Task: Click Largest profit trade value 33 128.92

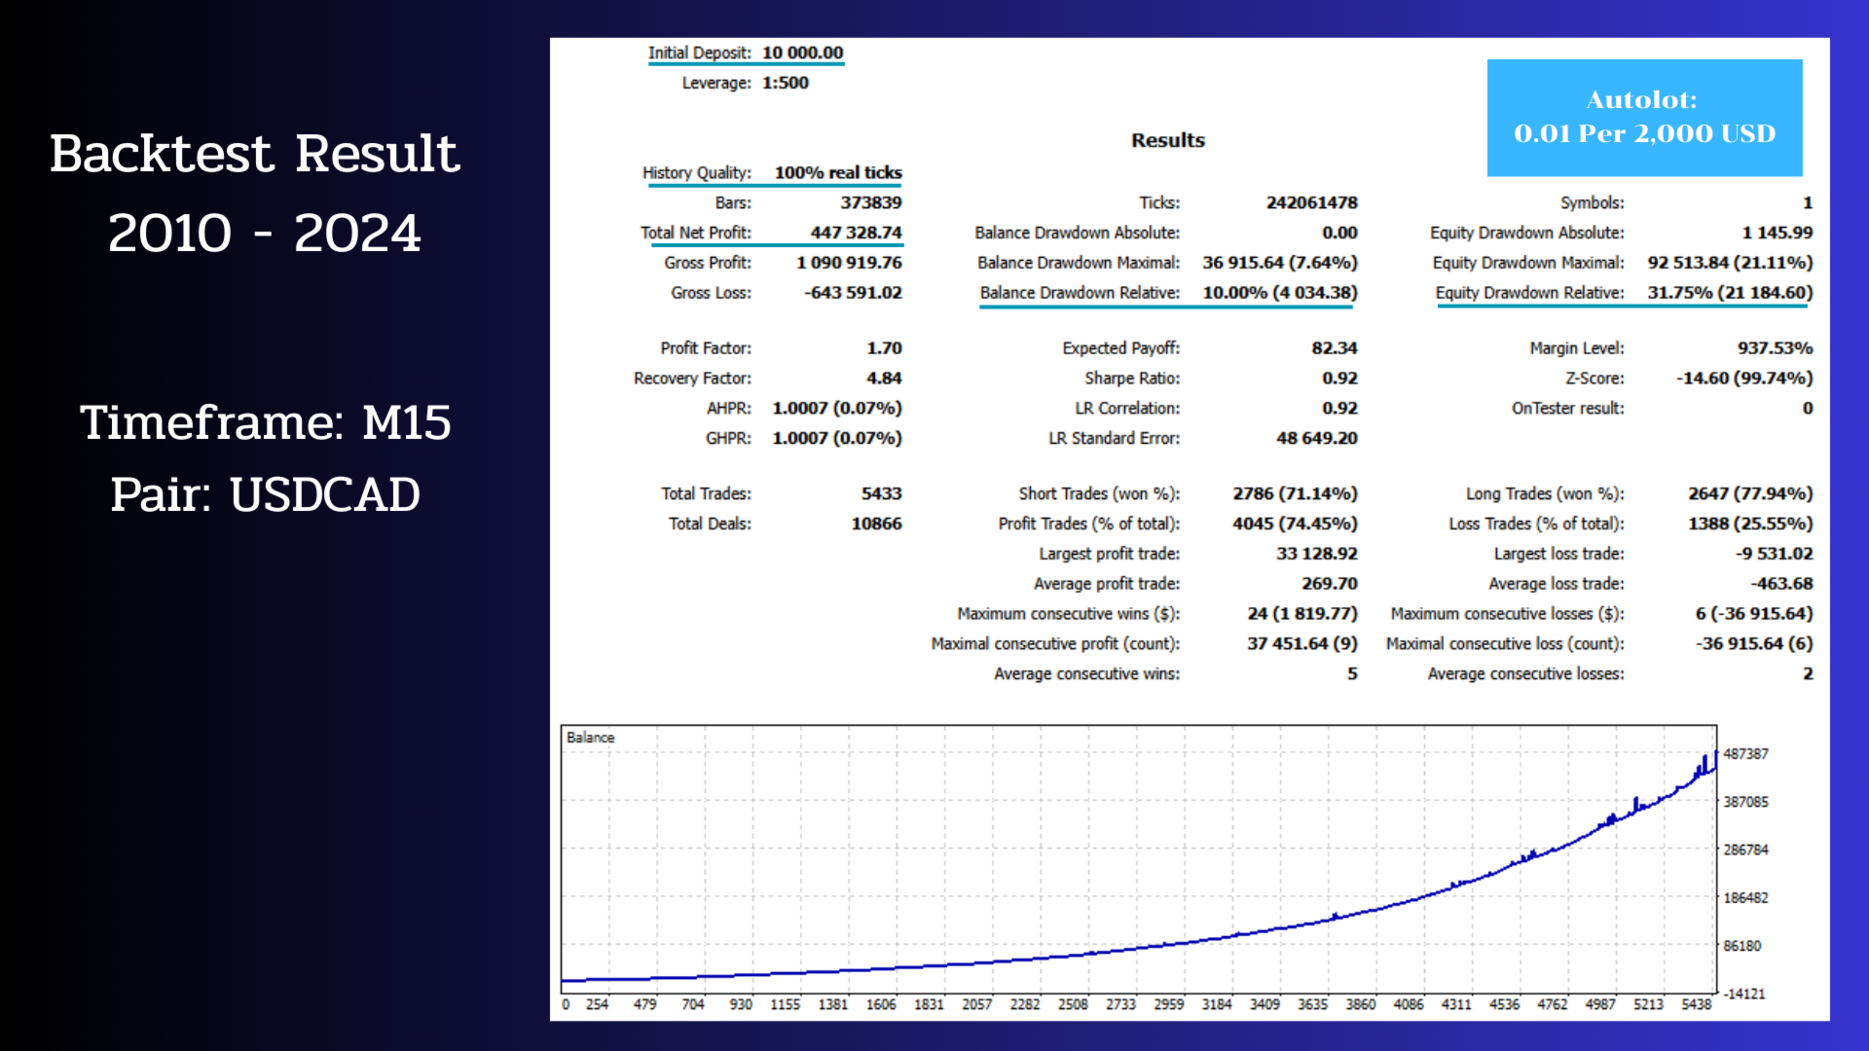Action: point(1316,554)
